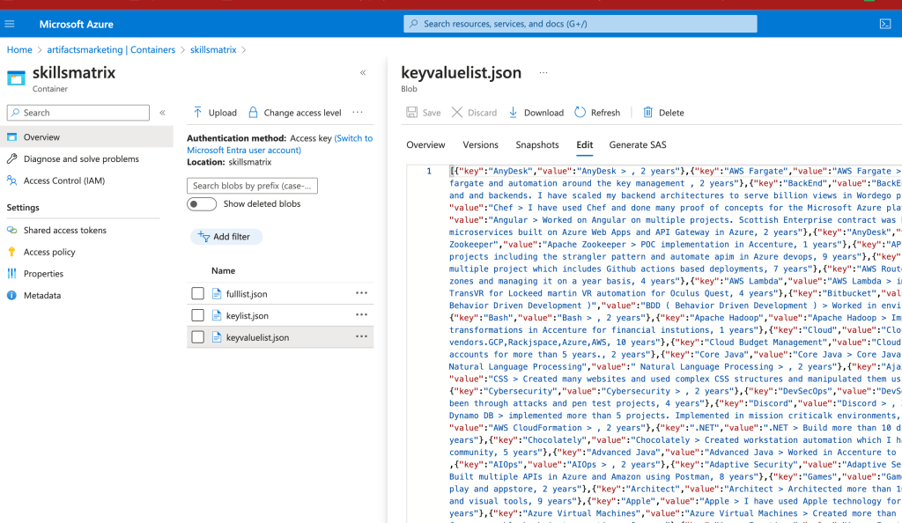Select the Edit tab
This screenshot has width=902, height=523.
click(585, 144)
